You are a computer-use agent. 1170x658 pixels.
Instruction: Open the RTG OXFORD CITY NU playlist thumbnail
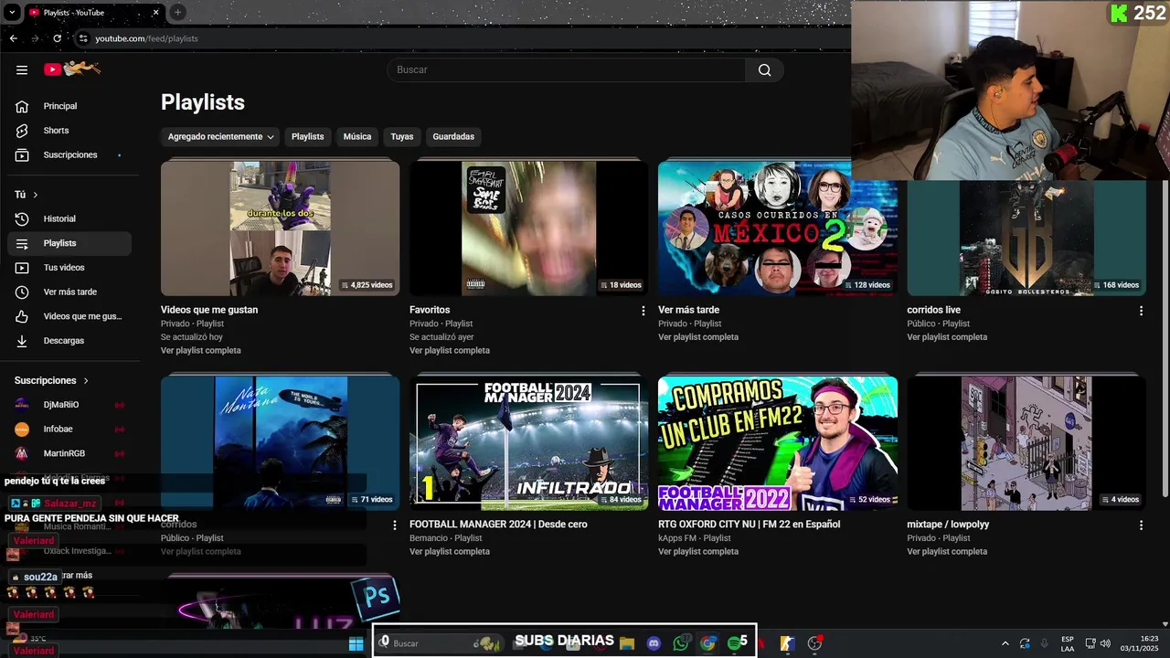tap(777, 443)
